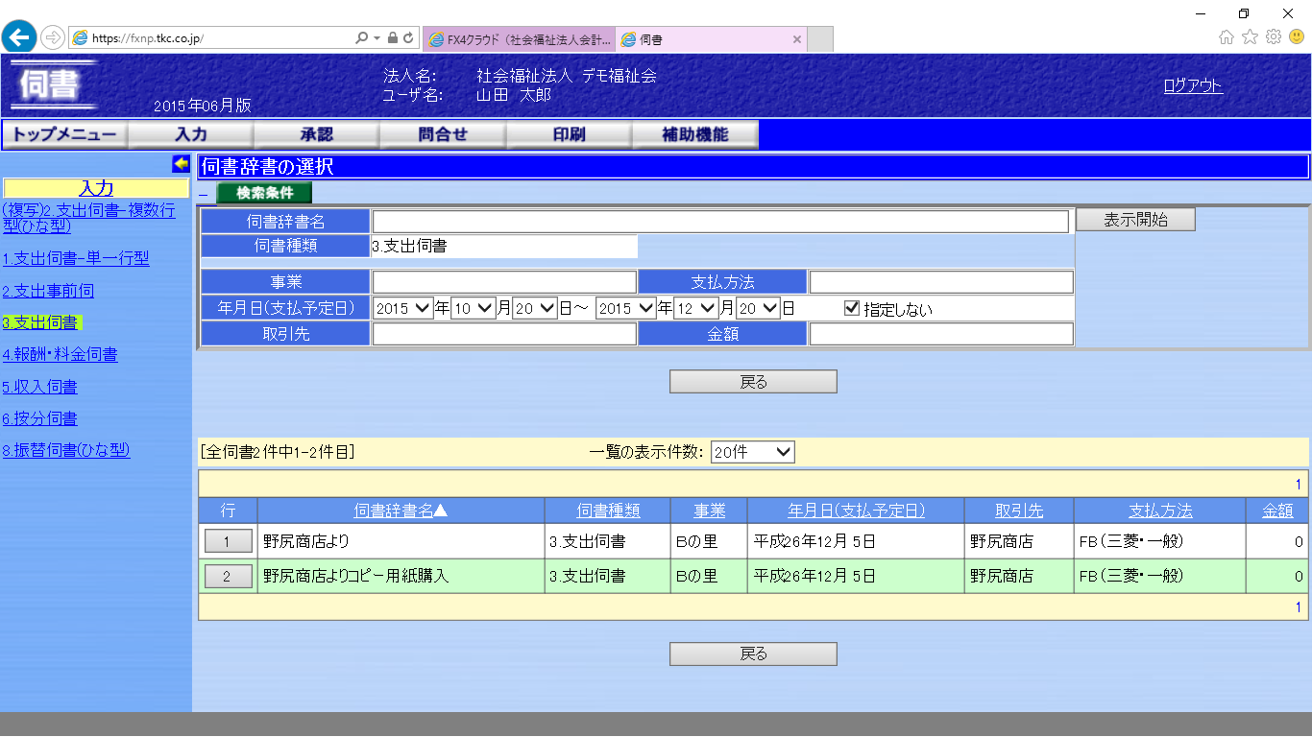Viewport: 1312px width, 737px height.
Task: Open 8.振替伺書(ひな型) link
Action: tap(65, 450)
